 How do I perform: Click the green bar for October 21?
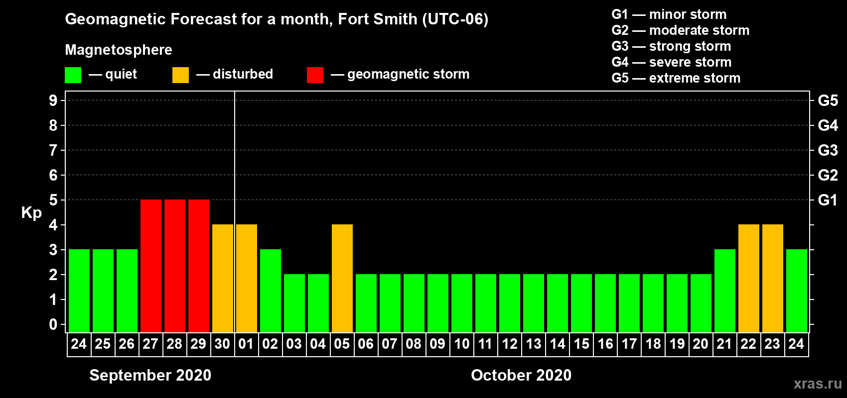725,291
